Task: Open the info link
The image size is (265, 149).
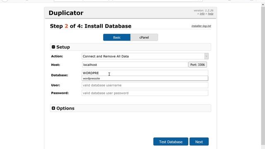Action: (x=202, y=14)
